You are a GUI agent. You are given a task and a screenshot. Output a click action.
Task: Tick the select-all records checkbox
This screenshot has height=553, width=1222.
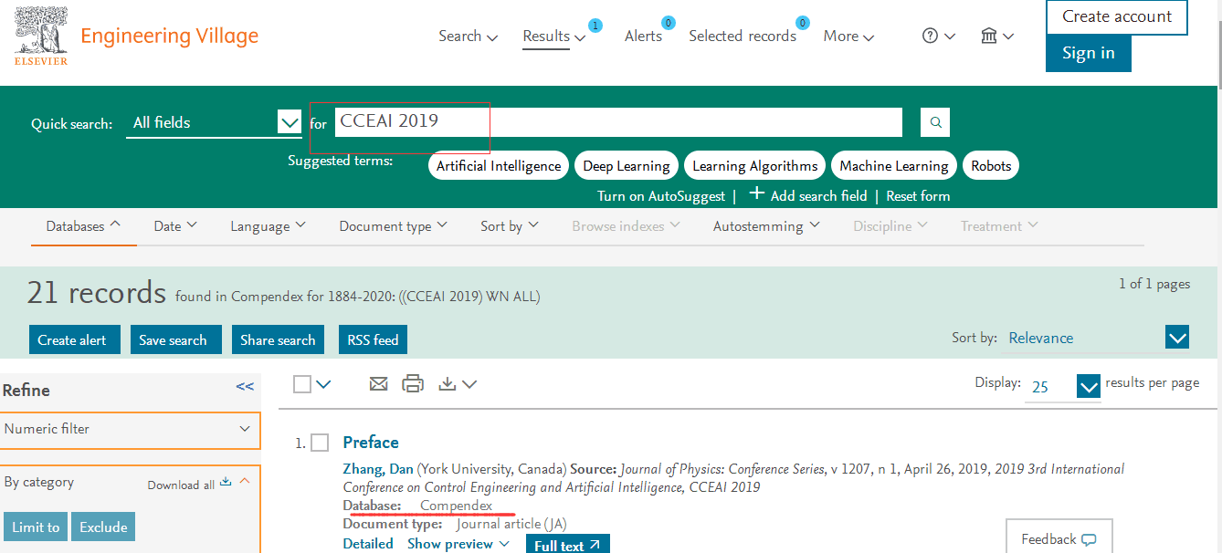click(302, 384)
